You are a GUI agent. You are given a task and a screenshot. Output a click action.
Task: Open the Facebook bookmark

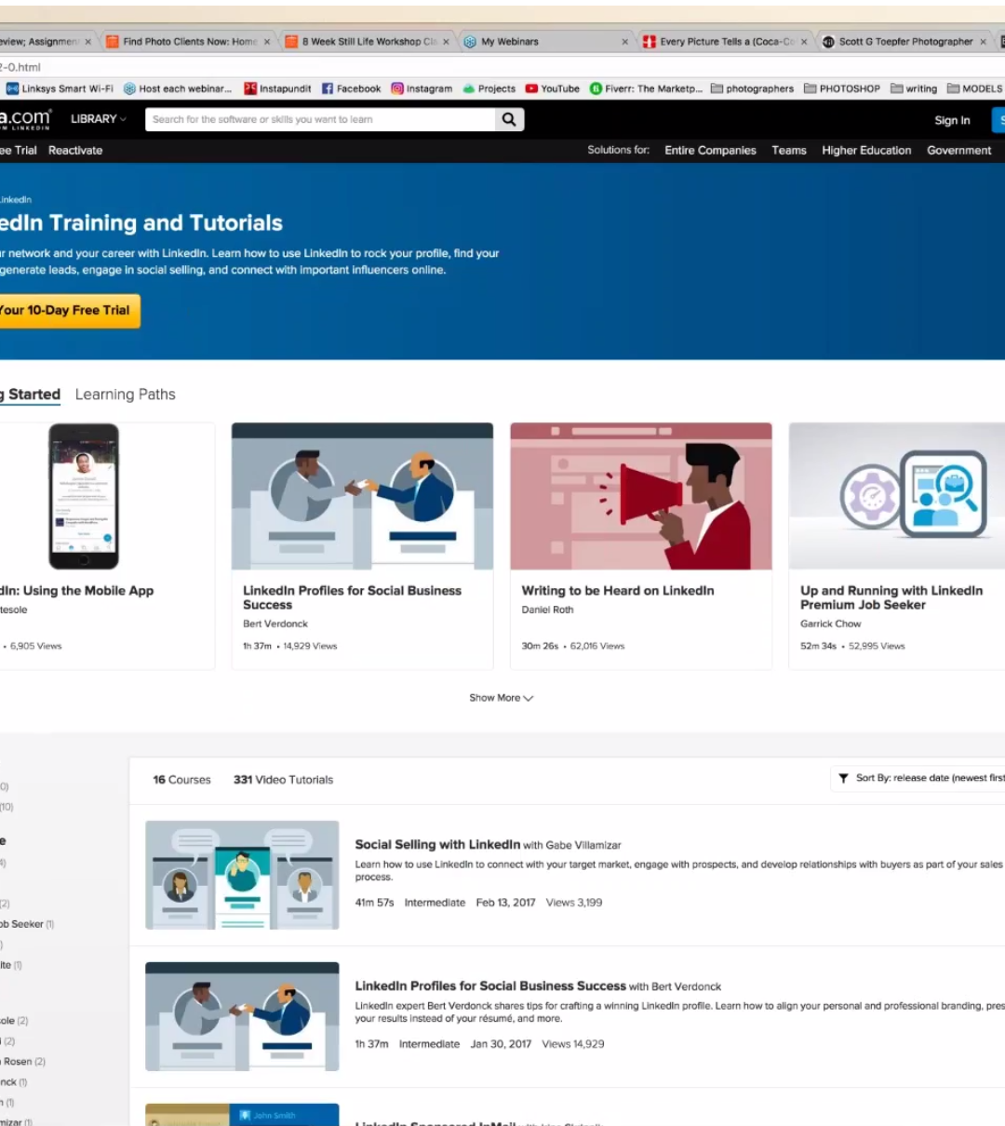click(x=352, y=89)
